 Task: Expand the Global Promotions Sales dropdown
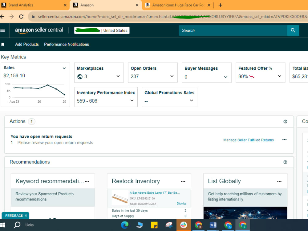tap(192, 101)
